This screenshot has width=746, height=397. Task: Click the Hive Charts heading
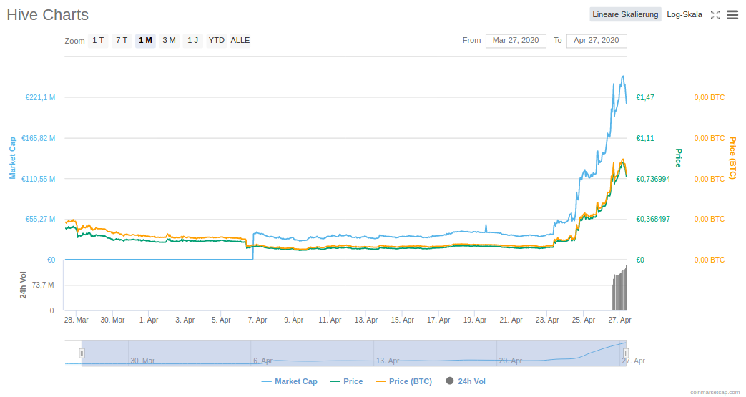point(48,15)
